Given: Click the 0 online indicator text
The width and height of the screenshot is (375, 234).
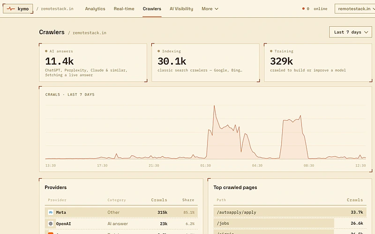Looking at the screenshot, I should [x=317, y=9].
